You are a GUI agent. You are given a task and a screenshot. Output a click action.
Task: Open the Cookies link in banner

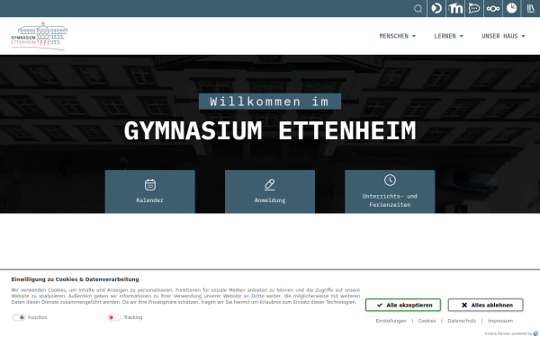(427, 321)
